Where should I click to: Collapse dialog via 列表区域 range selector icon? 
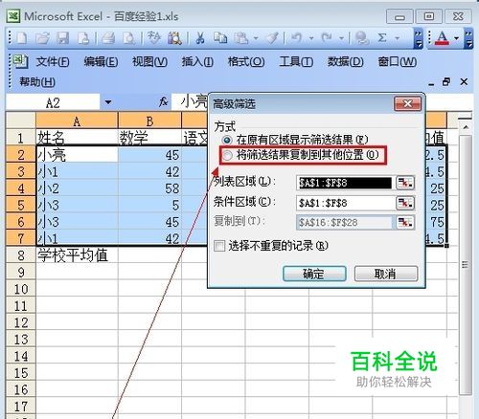click(405, 183)
